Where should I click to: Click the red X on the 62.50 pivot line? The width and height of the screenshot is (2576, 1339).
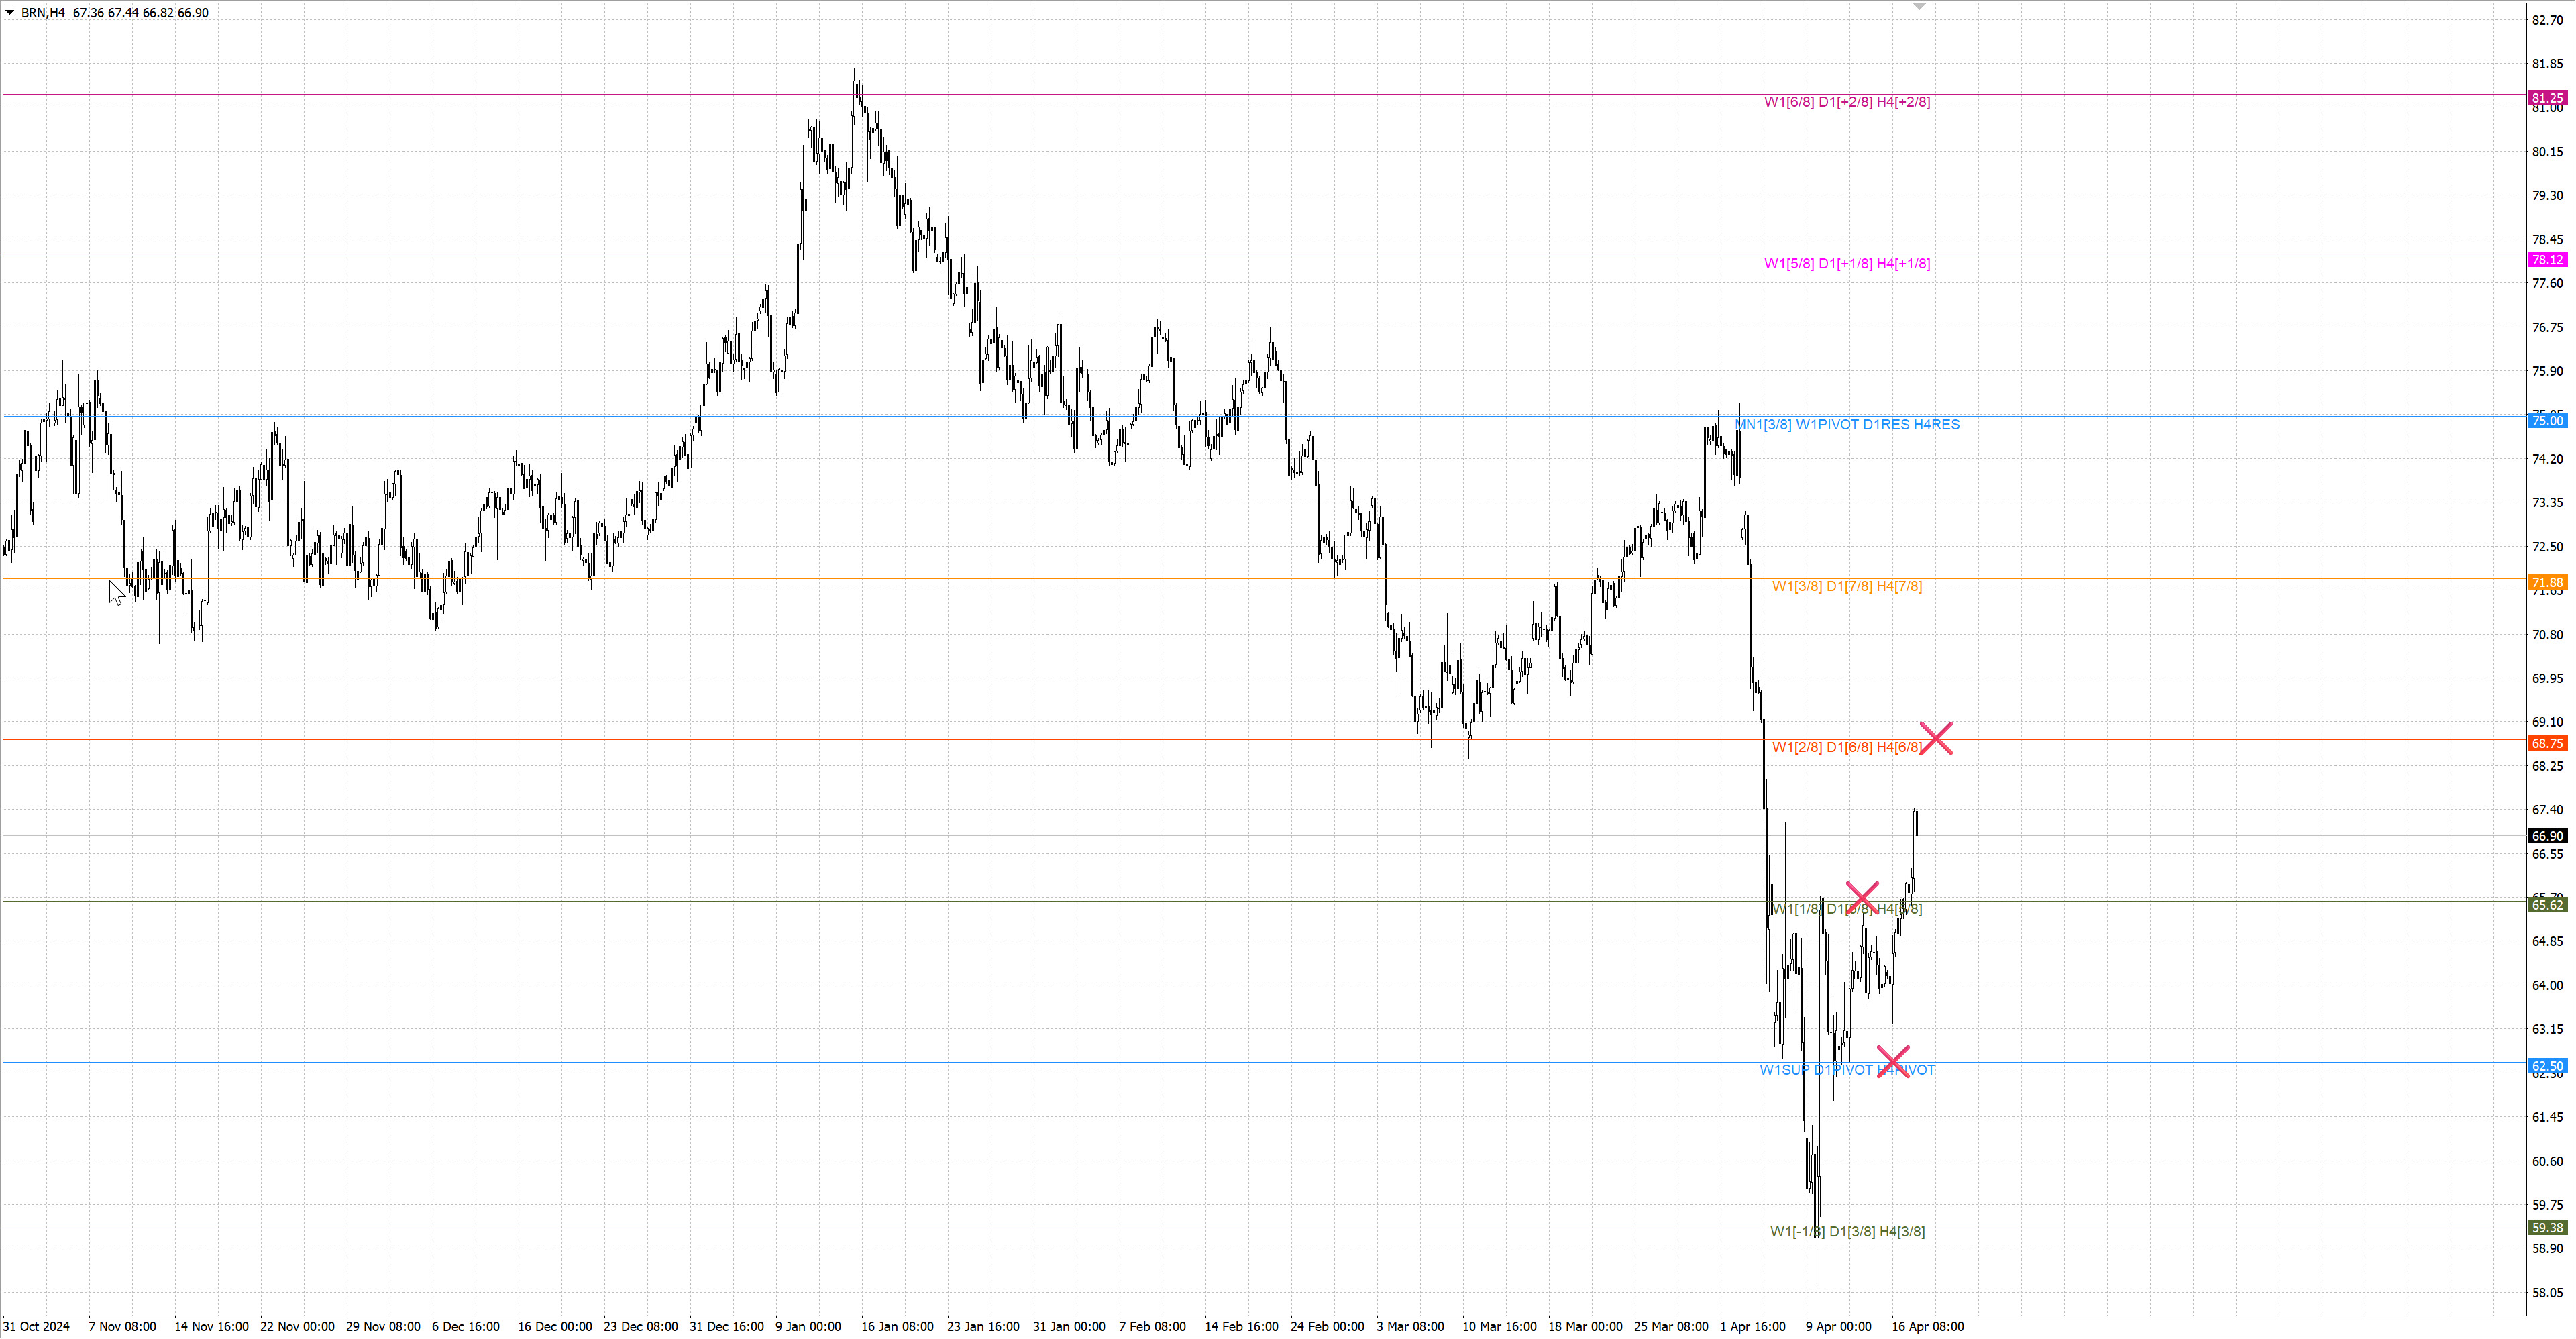click(x=1893, y=1061)
